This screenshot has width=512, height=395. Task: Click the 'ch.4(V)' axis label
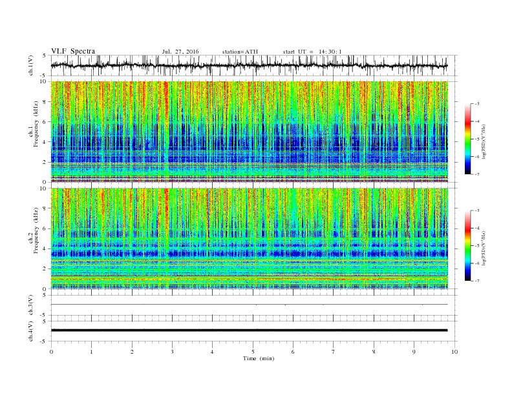click(31, 331)
